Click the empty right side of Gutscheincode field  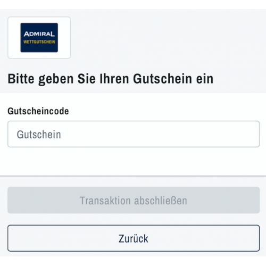[x=195, y=134]
